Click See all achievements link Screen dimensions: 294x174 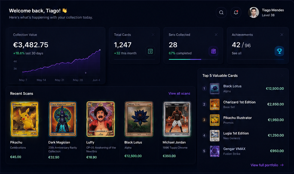click(236, 53)
